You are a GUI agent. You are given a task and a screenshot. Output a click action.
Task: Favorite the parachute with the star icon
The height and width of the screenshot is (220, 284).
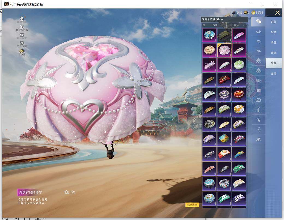click(66, 192)
